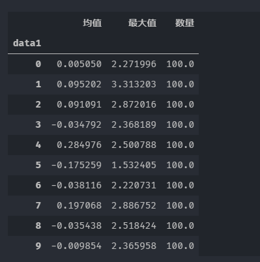Click max value 2.518424

134,226
